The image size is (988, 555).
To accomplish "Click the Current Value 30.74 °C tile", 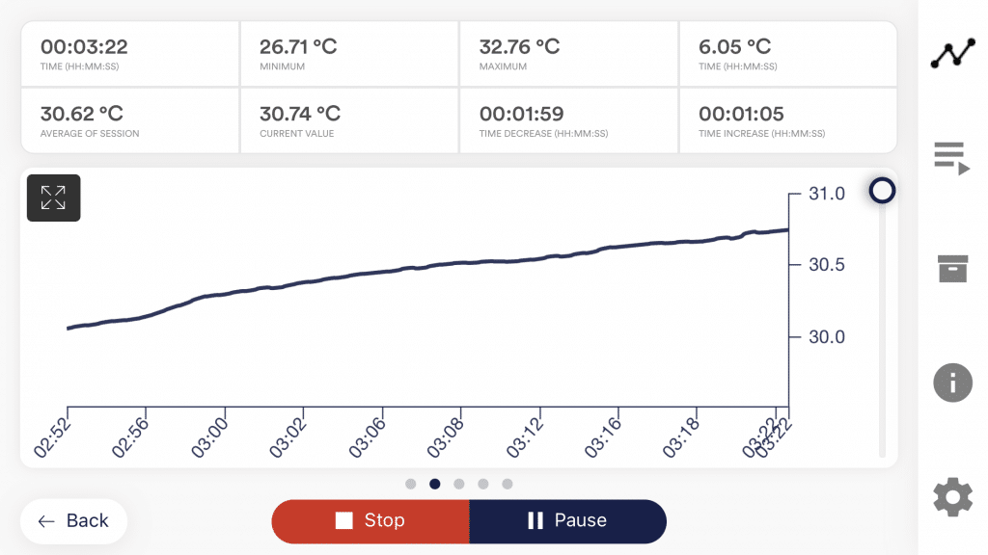I will coord(348,120).
